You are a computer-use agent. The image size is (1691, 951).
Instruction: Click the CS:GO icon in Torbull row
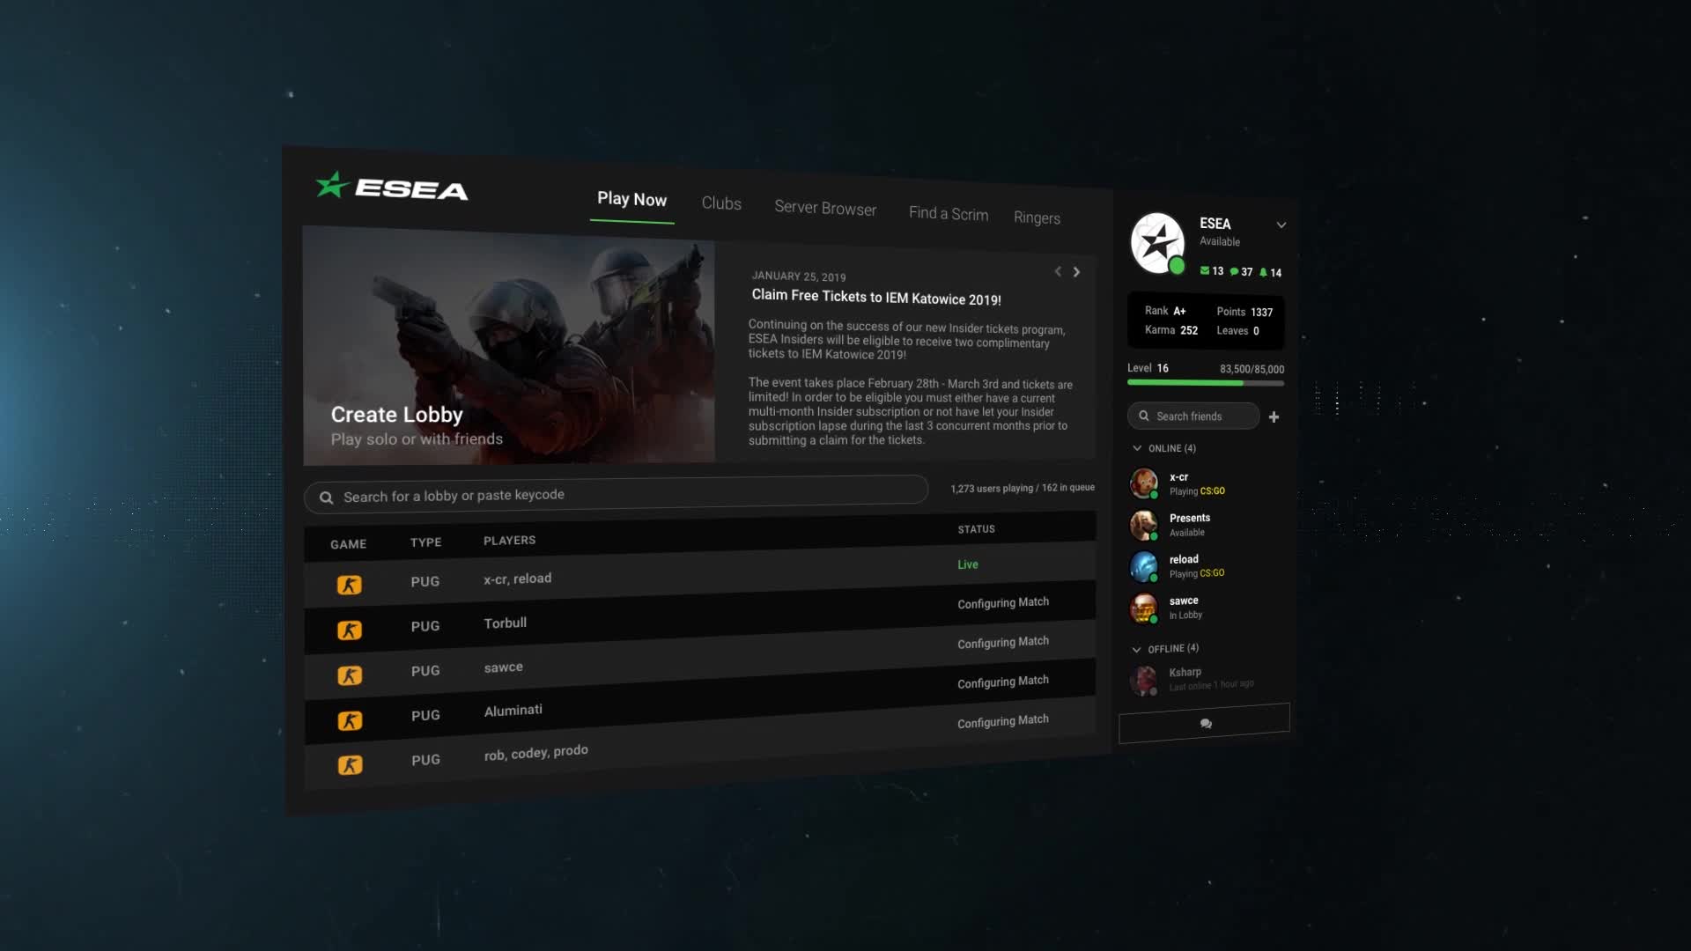[x=350, y=630]
